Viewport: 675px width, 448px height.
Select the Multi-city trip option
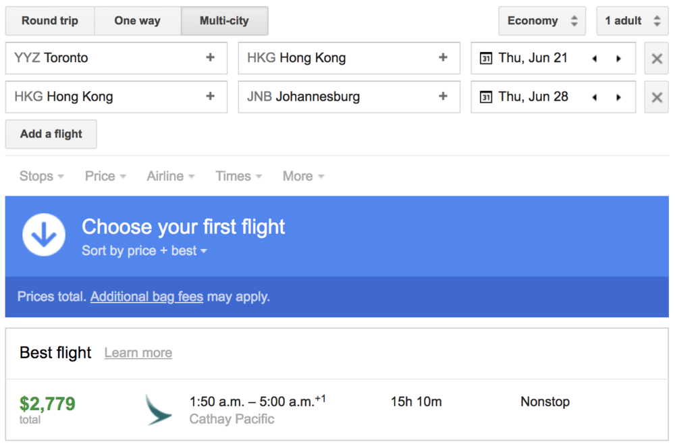pyautogui.click(x=224, y=21)
